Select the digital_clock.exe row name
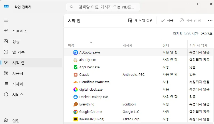 pyautogui.click(x=91, y=90)
